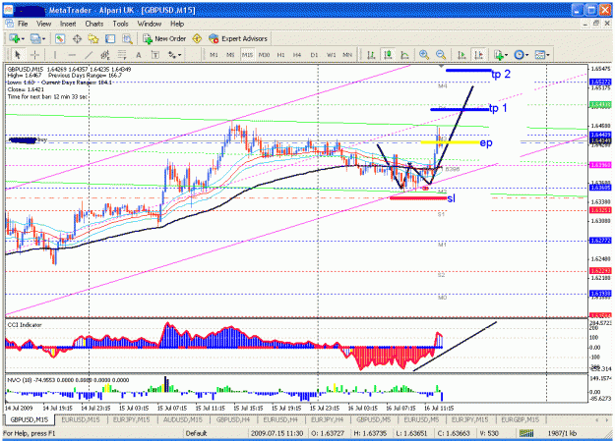Open the Indicators list icon
Viewport: 615px width, 441px height.
pos(499,55)
